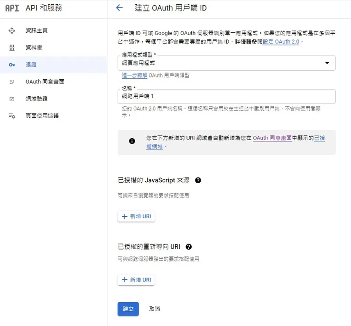The width and height of the screenshot is (351, 326).
Task: Go back using the left arrow
Action: tap(120, 8)
